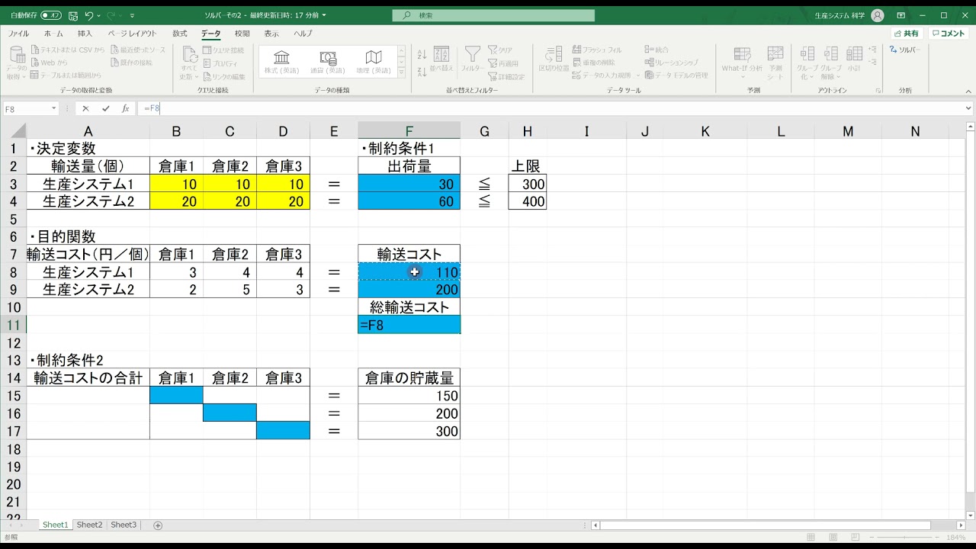Screen dimensions: 976x549
Task: Toggle the AutoSave switch
Action: click(x=51, y=15)
